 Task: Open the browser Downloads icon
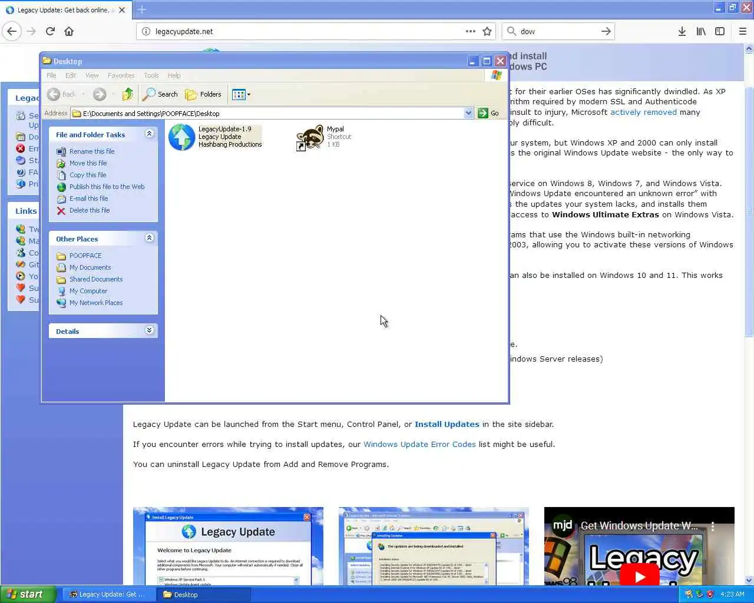tap(682, 31)
